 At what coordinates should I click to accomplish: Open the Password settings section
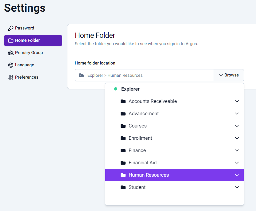[x=33, y=28]
